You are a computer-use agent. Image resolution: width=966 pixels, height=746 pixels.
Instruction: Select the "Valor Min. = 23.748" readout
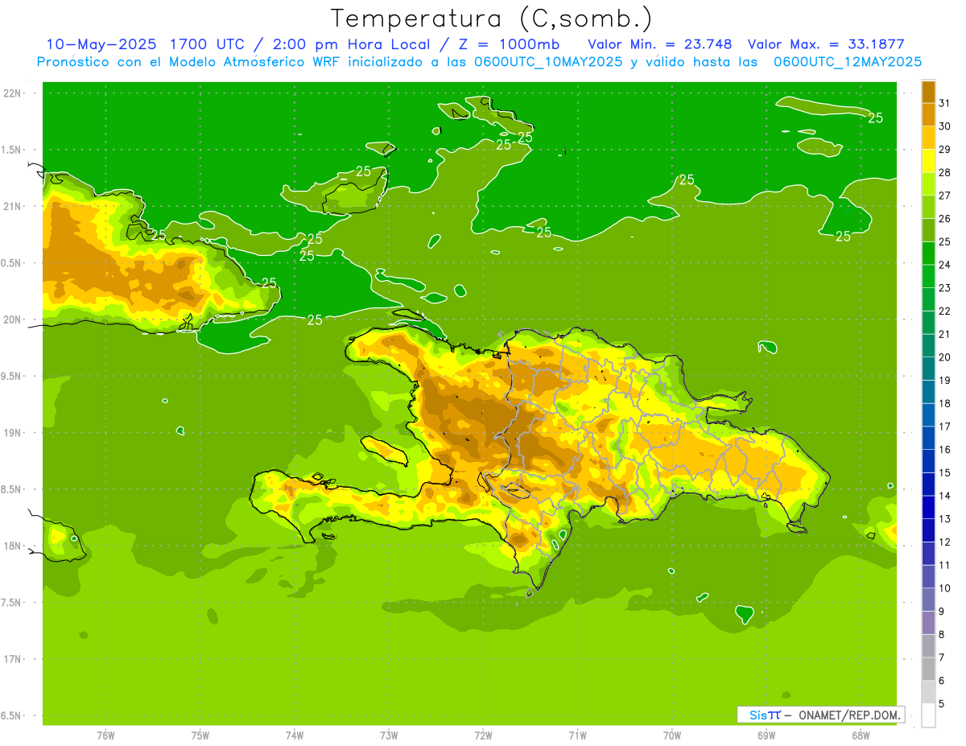(660, 43)
